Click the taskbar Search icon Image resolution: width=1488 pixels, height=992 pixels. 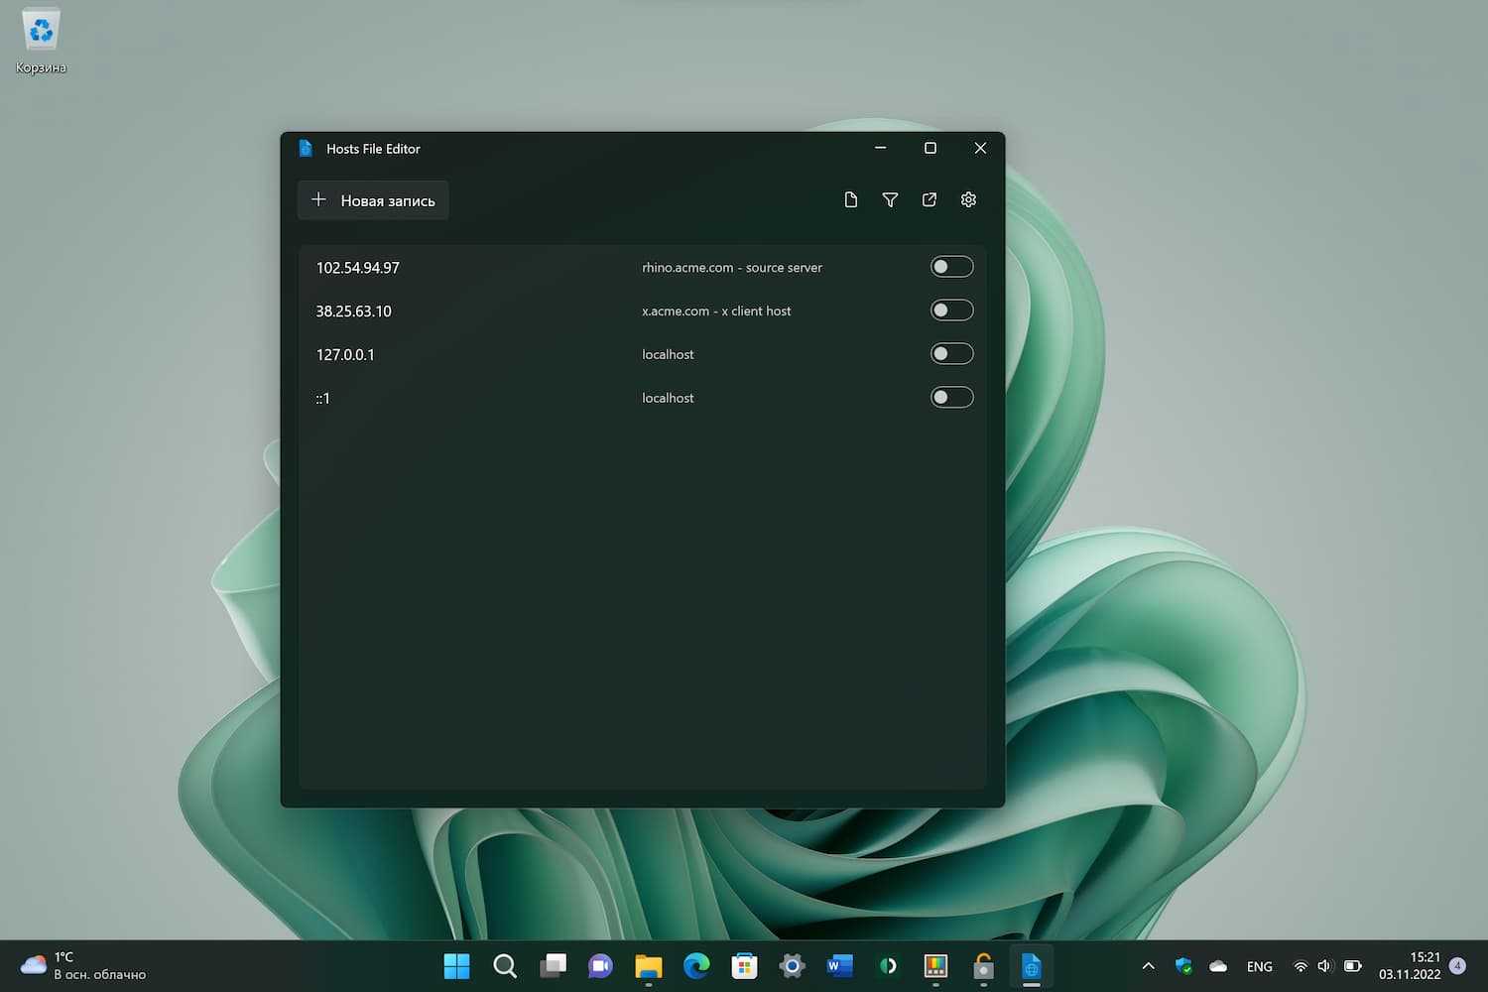pos(505,965)
